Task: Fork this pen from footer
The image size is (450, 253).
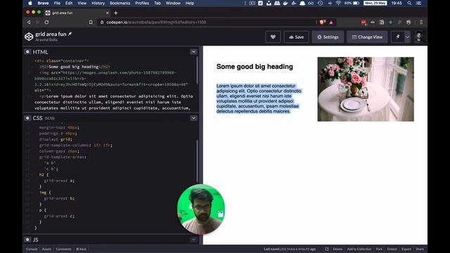Action: 379,249
